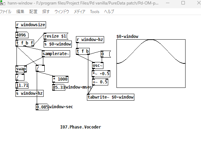This screenshot has width=201, height=164.
Task: Select the 'osc~' oscillator object
Action: pos(98,65)
